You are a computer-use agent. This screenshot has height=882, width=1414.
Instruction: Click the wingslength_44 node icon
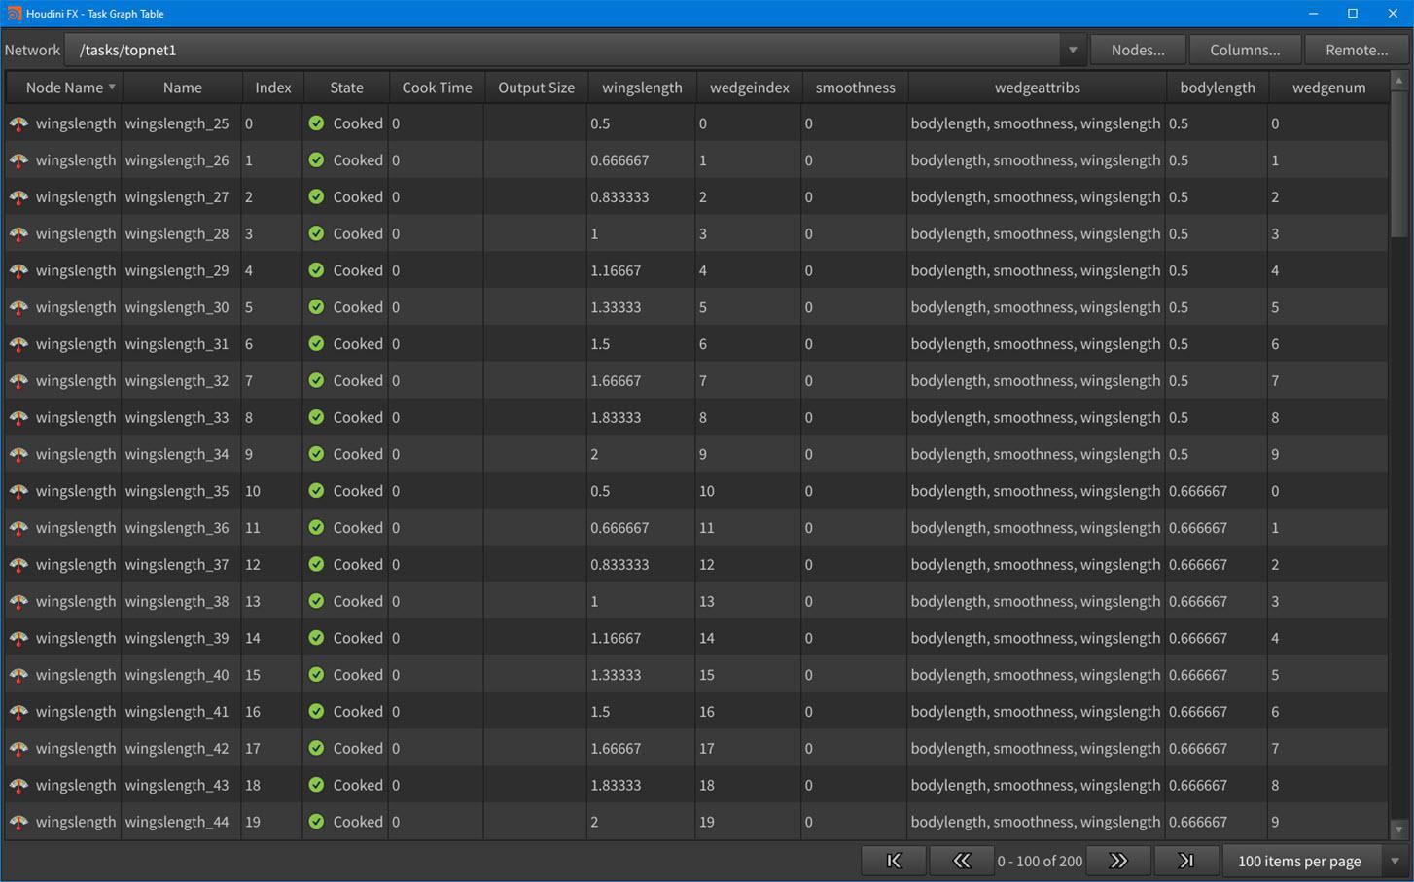pyautogui.click(x=18, y=822)
